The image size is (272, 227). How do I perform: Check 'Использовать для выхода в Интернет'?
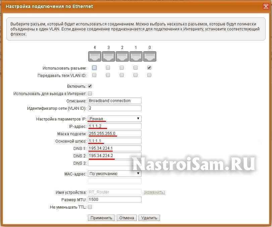click(x=90, y=93)
